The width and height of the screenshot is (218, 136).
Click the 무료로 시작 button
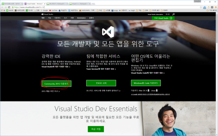click(x=101, y=83)
